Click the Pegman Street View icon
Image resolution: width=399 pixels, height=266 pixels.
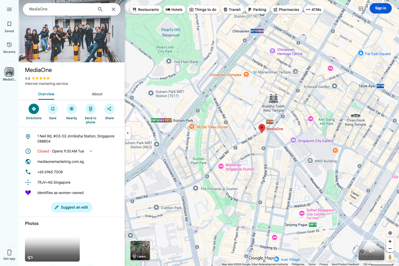pyautogui.click(x=390, y=257)
